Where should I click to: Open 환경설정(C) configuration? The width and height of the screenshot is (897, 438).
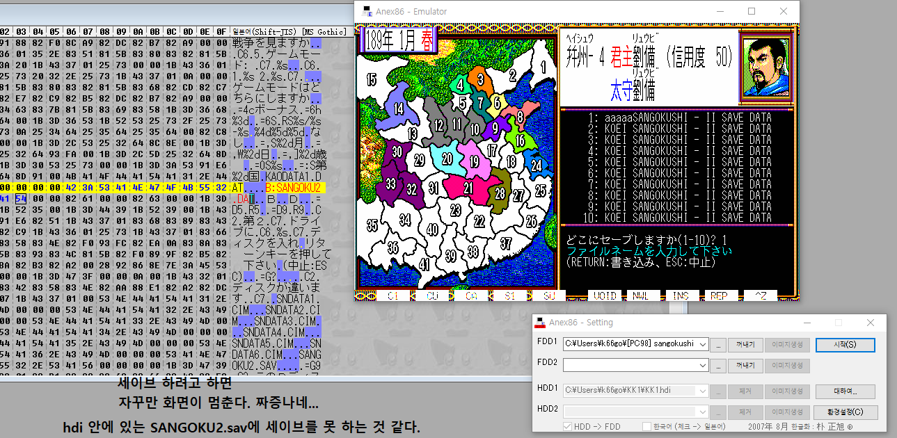pyautogui.click(x=845, y=412)
